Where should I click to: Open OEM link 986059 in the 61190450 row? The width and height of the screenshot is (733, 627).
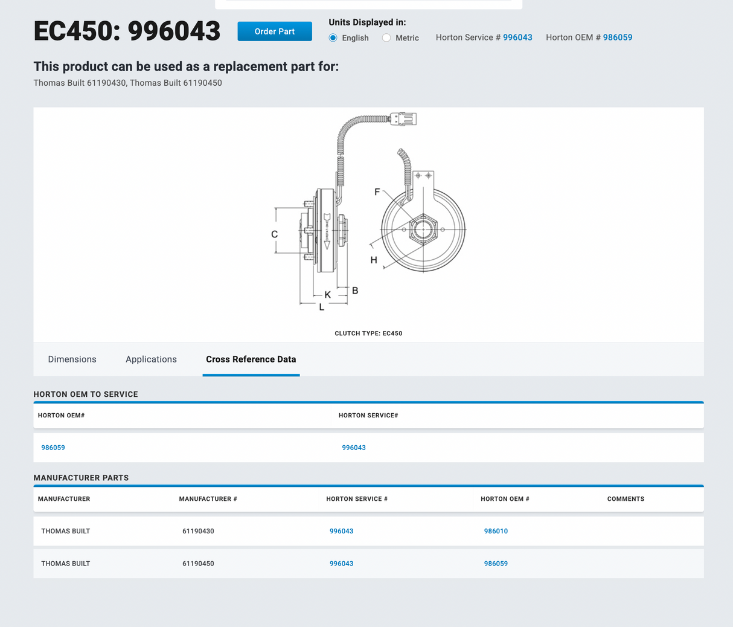(x=496, y=564)
